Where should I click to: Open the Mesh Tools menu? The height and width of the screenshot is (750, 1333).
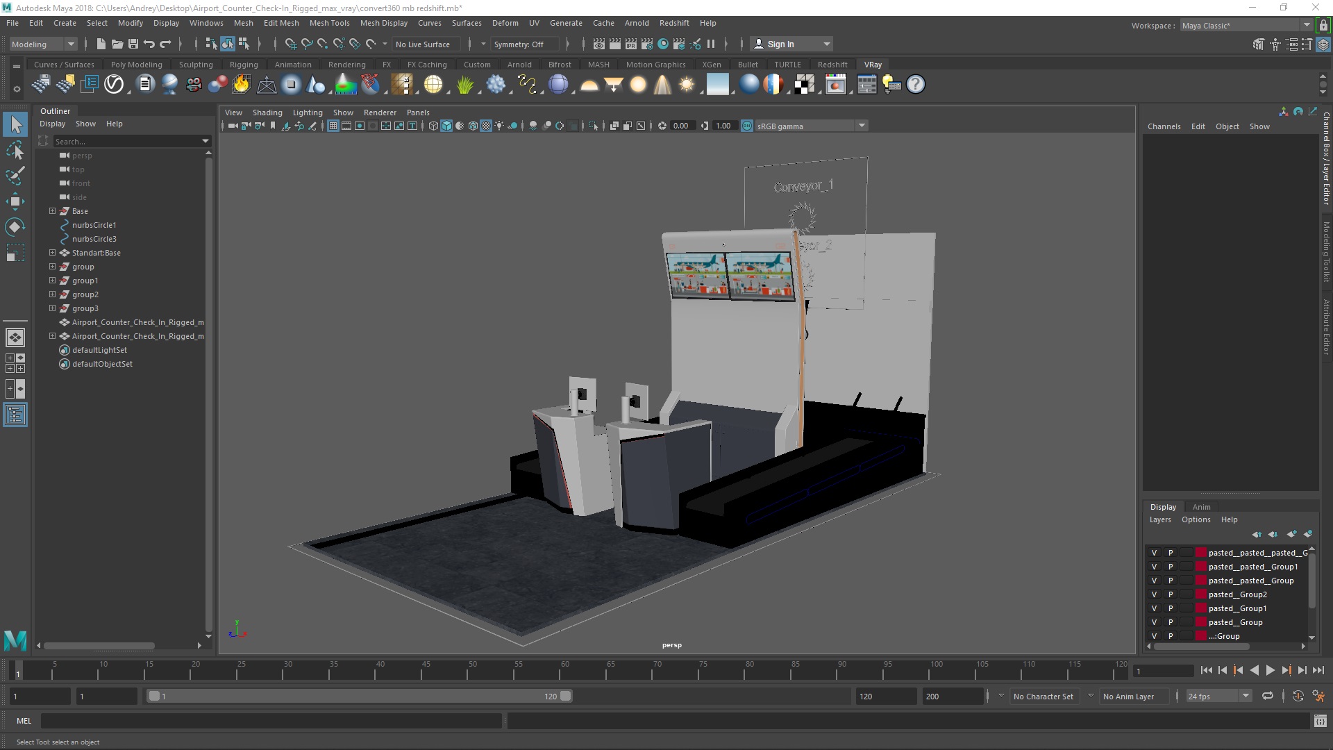click(x=329, y=23)
